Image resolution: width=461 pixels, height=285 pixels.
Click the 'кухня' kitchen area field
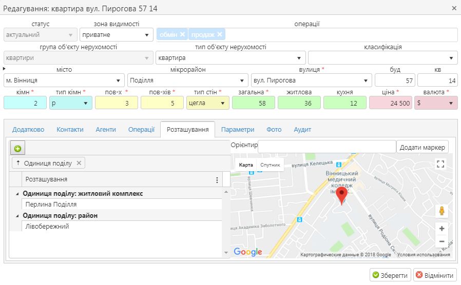[x=345, y=103]
